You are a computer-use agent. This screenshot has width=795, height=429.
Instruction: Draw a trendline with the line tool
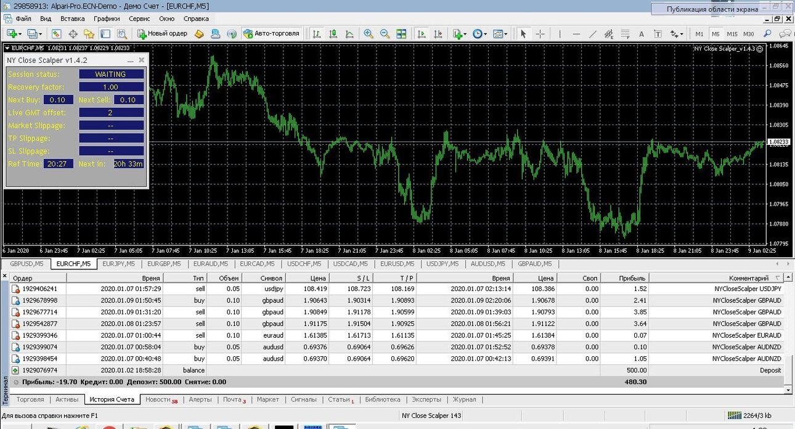click(593, 33)
